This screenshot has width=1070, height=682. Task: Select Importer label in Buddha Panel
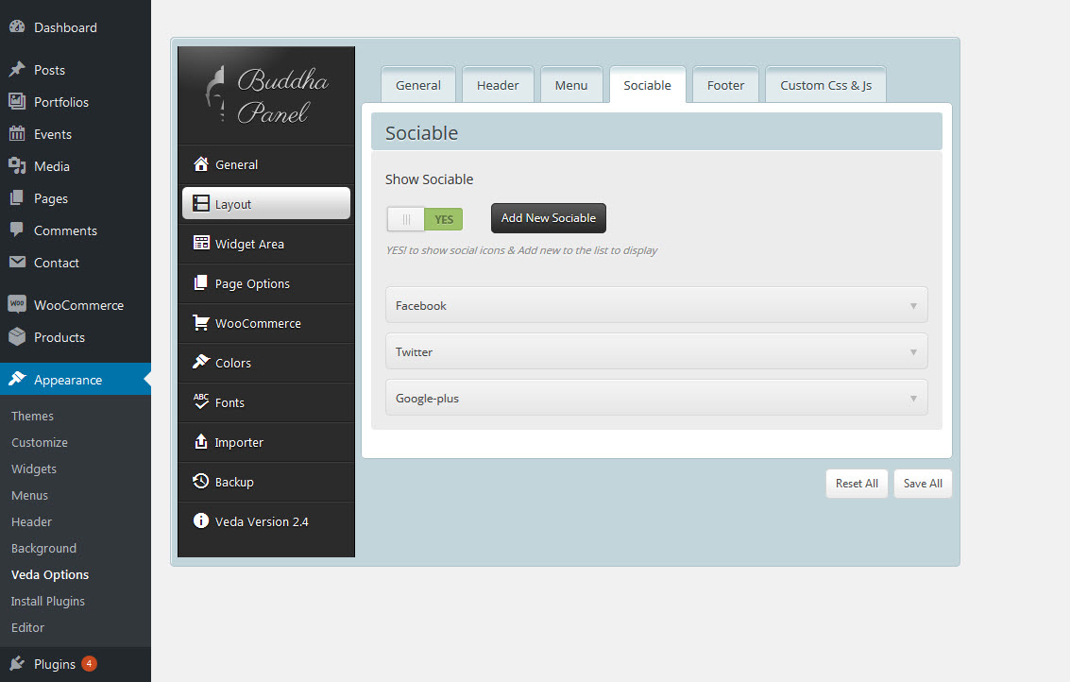tap(239, 442)
